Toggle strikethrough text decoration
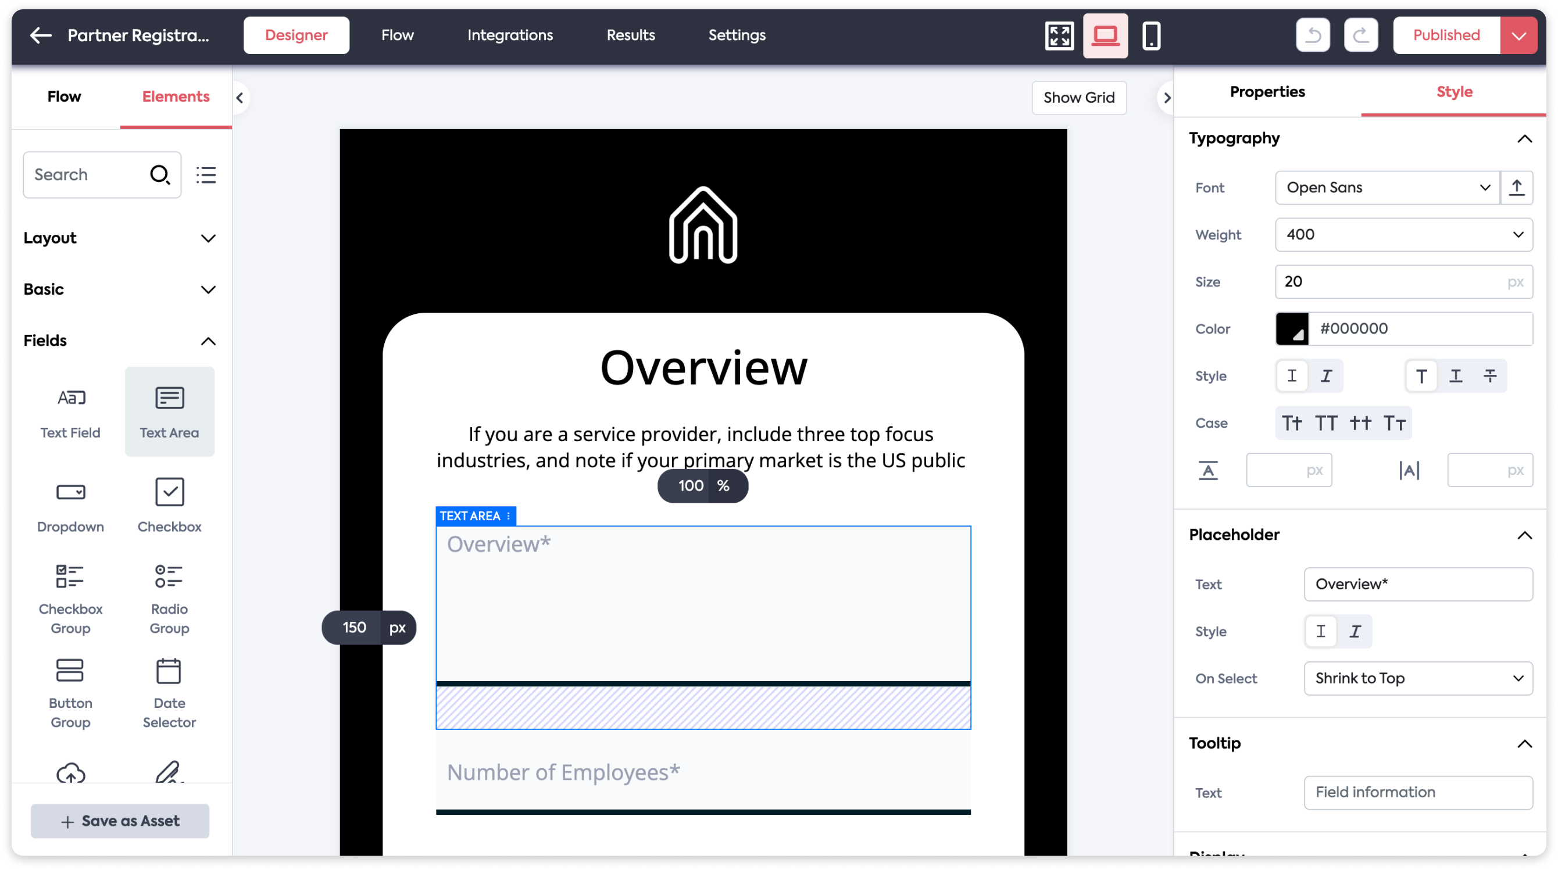 coord(1489,376)
